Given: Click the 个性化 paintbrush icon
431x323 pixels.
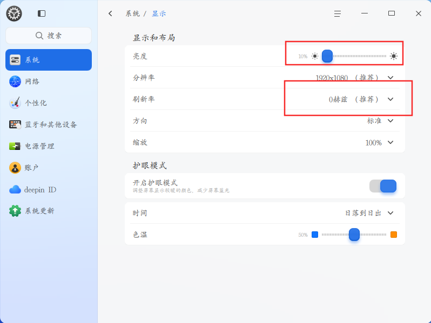Looking at the screenshot, I should (x=15, y=103).
